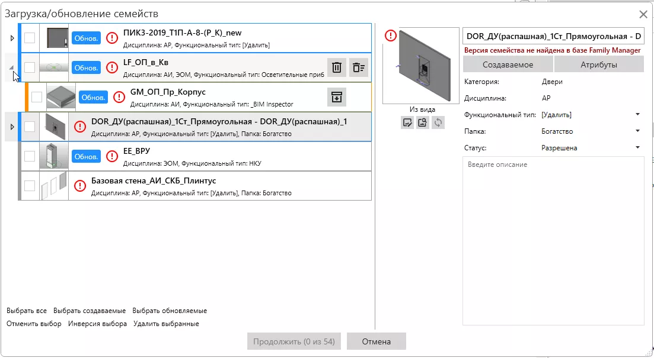This screenshot has width=654, height=358.
Task: Expand the ПИК3-2019_Т1П-А-8 tree row
Action: (x=12, y=38)
